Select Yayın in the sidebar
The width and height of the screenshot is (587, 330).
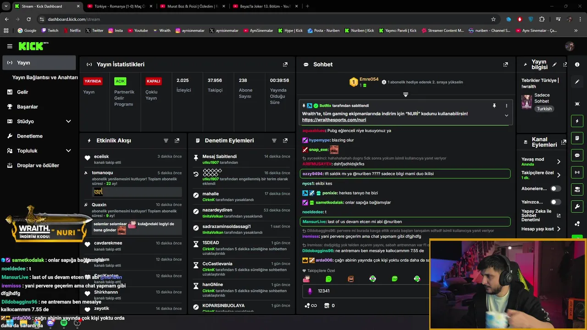pyautogui.click(x=39, y=63)
